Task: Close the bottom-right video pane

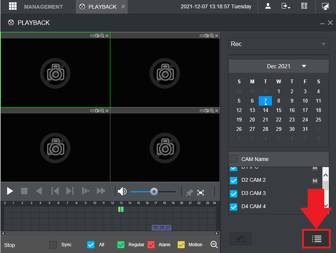Action: 217,110
